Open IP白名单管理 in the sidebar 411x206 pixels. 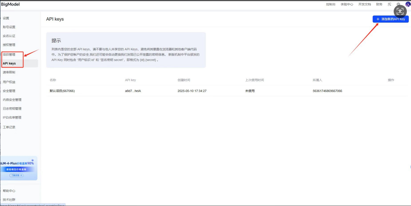(x=12, y=117)
